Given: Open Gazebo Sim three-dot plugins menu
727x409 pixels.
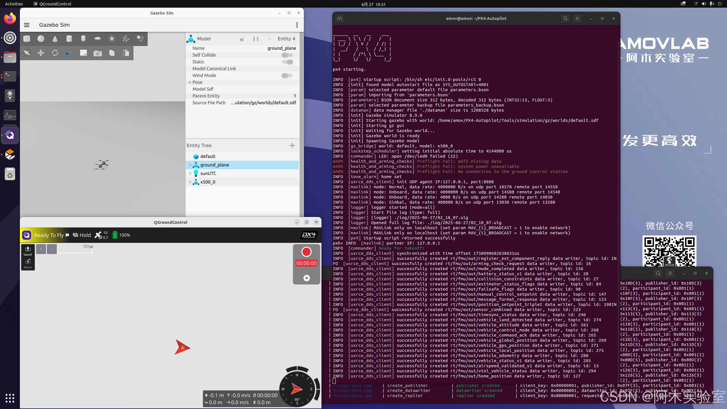Looking at the screenshot, I should click(x=297, y=25).
